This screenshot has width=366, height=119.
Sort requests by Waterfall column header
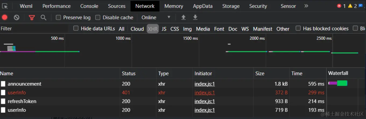[338, 73]
